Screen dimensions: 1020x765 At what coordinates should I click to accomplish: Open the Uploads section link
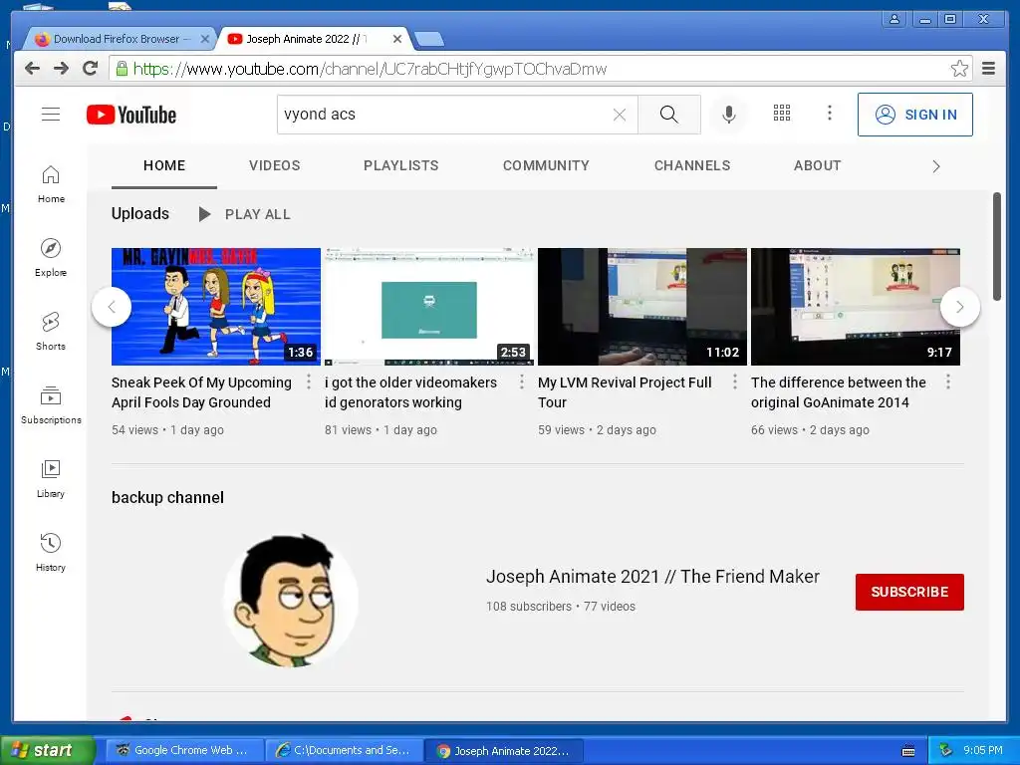click(x=139, y=213)
